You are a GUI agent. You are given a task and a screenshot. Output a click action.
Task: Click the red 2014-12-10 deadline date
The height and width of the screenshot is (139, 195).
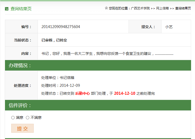pyautogui.click(x=125, y=93)
